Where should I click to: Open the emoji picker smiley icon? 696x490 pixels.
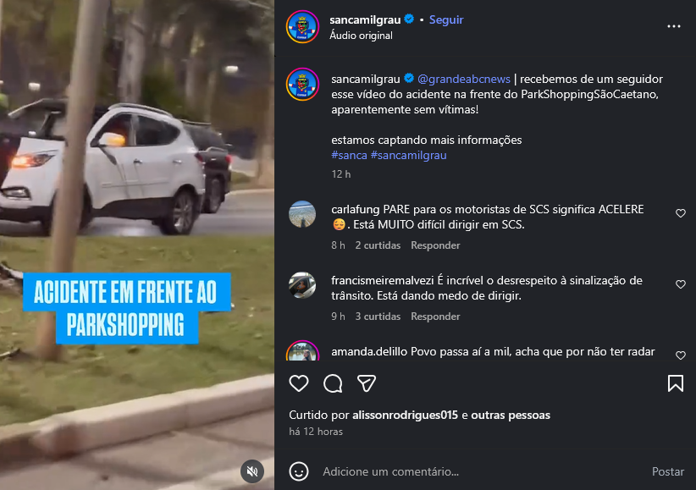[x=299, y=471]
